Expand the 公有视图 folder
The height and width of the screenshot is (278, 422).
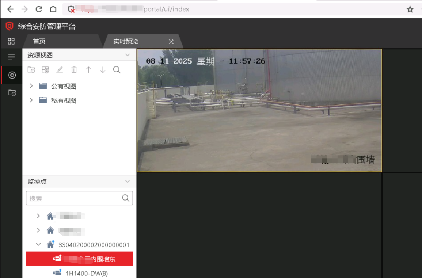point(31,86)
